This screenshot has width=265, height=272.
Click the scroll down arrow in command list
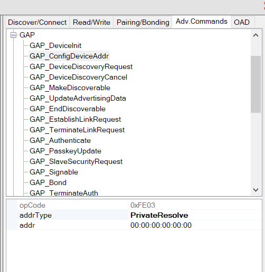tap(255, 190)
